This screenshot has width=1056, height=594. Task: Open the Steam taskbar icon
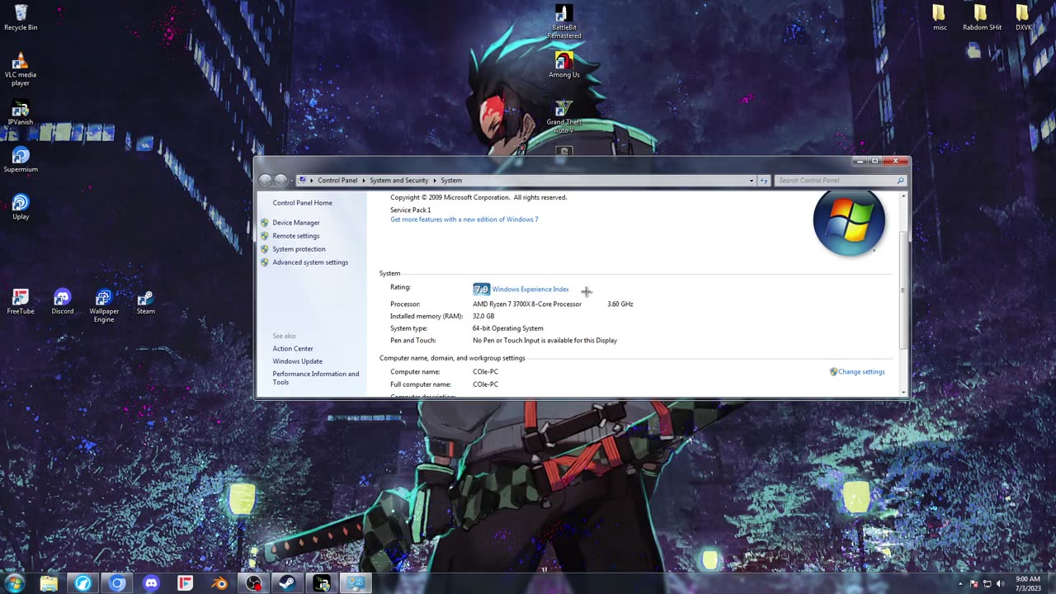coord(288,583)
